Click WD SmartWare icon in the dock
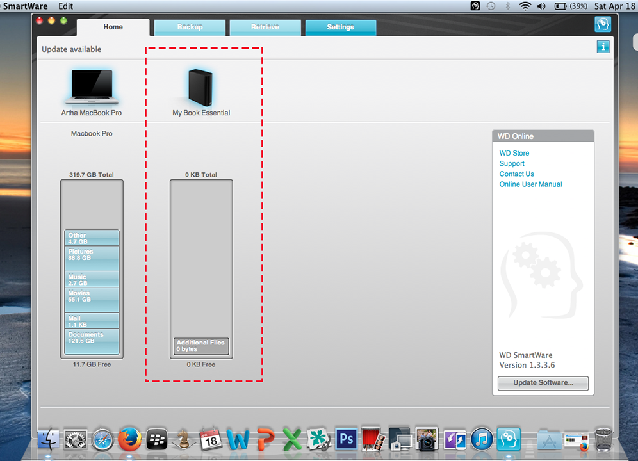638x461 pixels. tap(508, 440)
